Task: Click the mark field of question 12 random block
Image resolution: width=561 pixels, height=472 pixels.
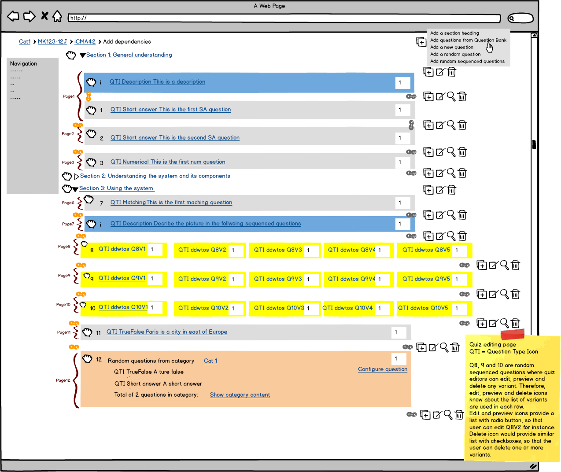Action: click(399, 359)
